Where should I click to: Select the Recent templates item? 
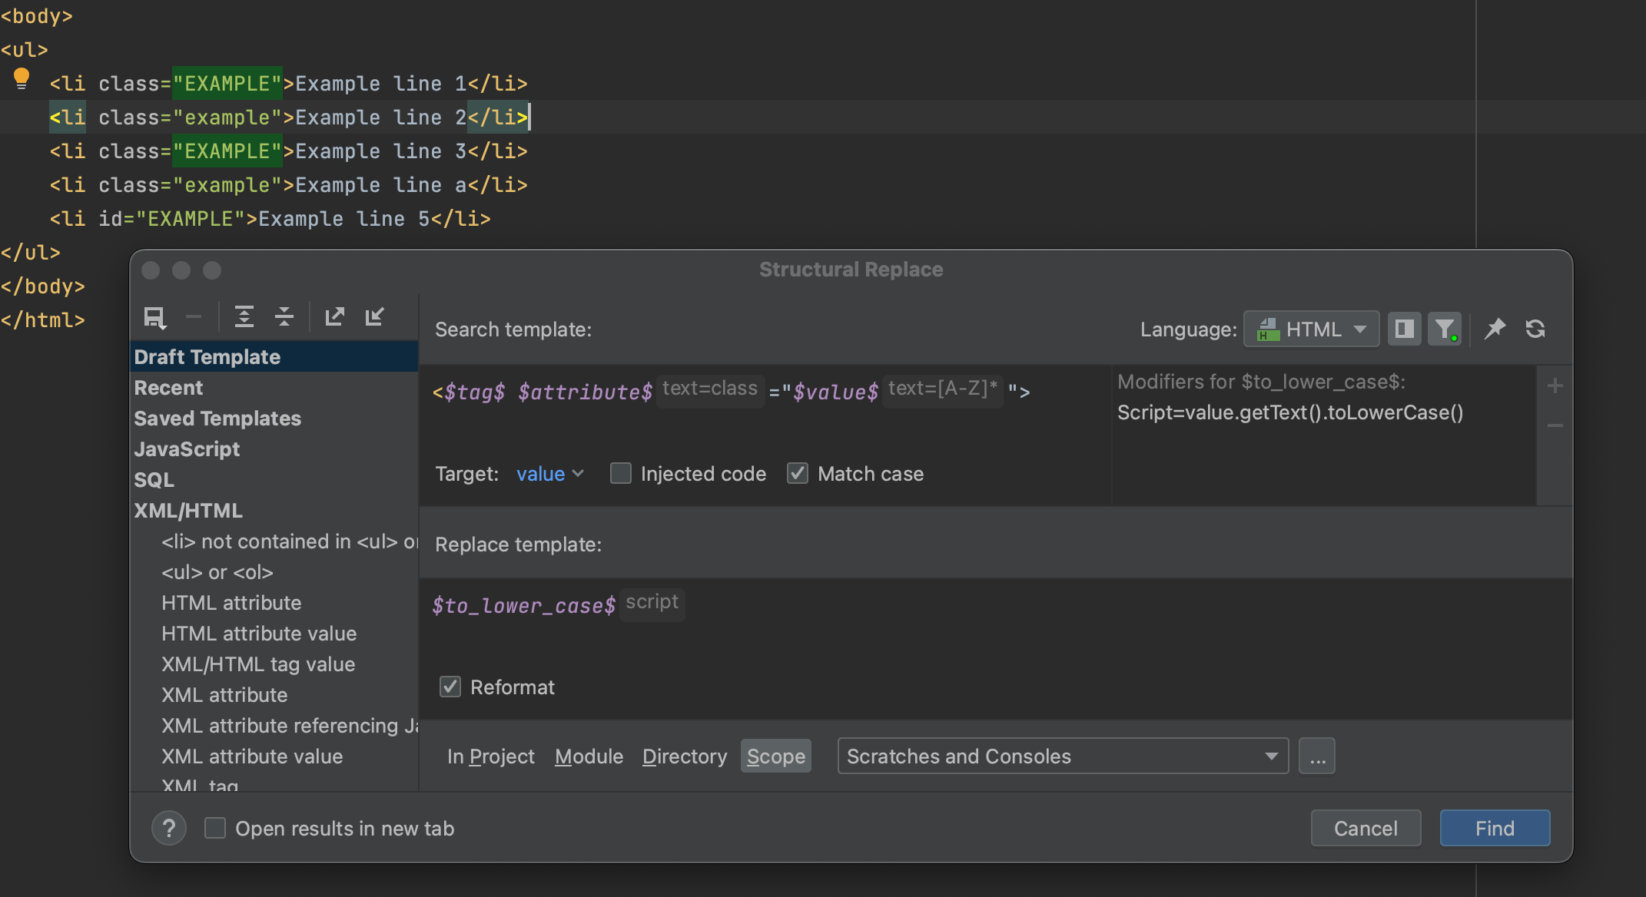click(x=274, y=388)
